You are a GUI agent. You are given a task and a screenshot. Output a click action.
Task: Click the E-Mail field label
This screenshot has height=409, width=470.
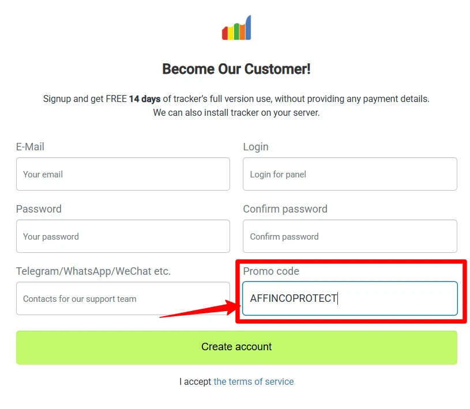pyautogui.click(x=30, y=147)
